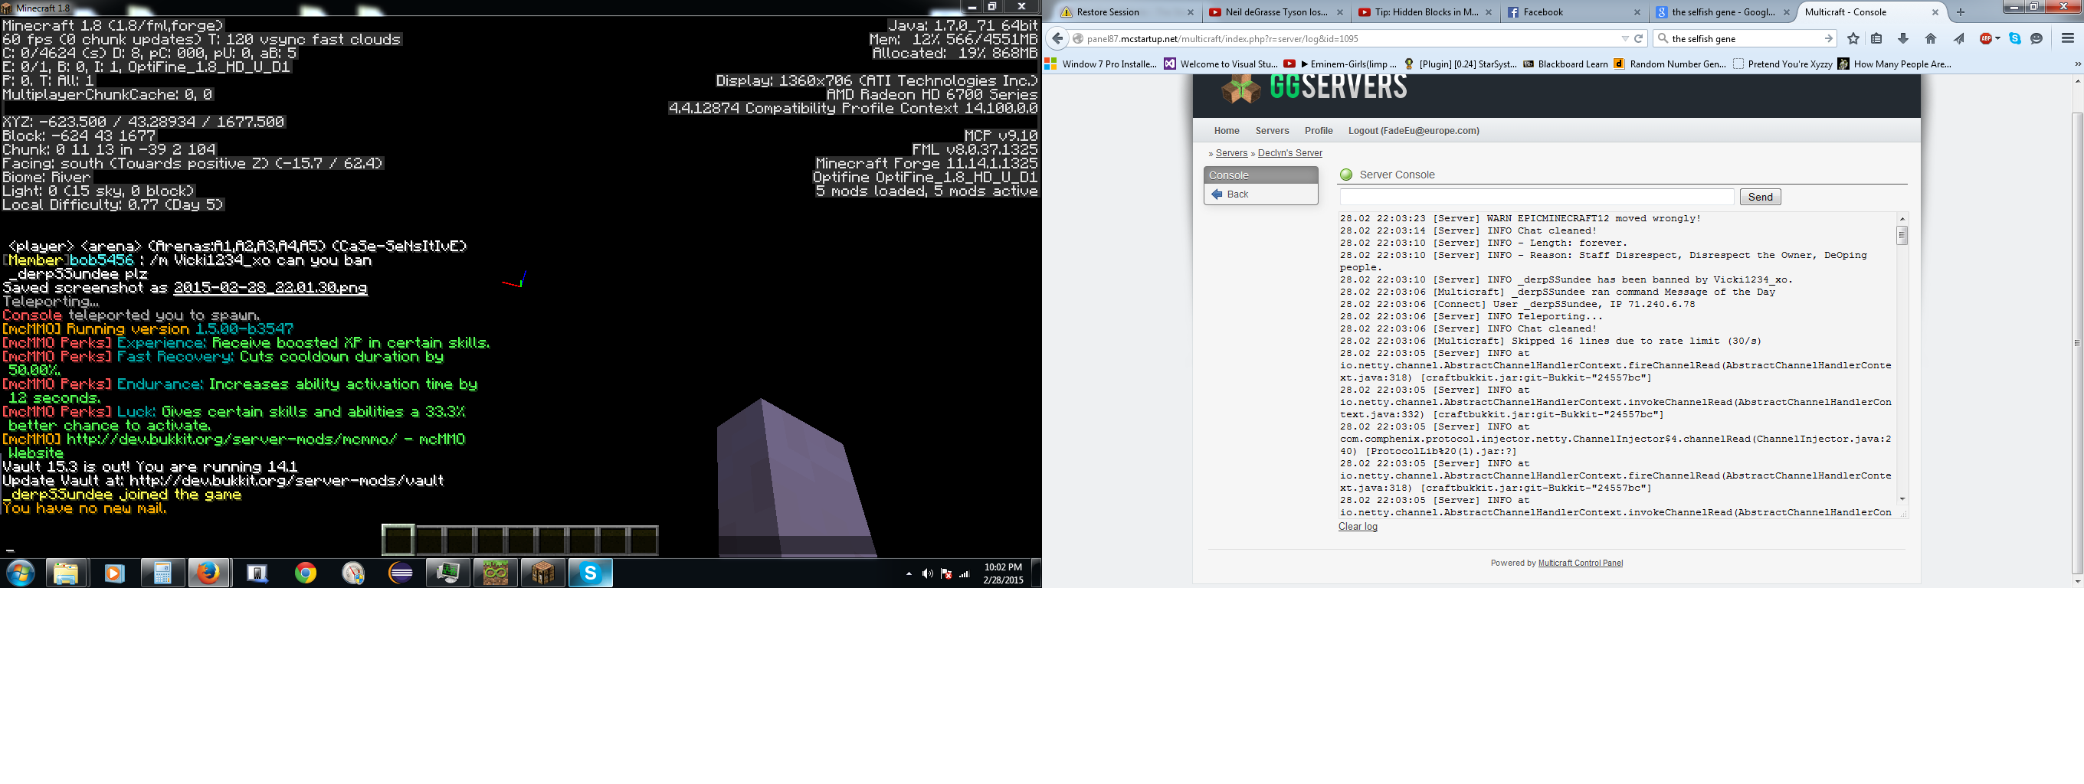Open Profile in GGServers menu
The height and width of the screenshot is (784, 2084).
pos(1319,131)
